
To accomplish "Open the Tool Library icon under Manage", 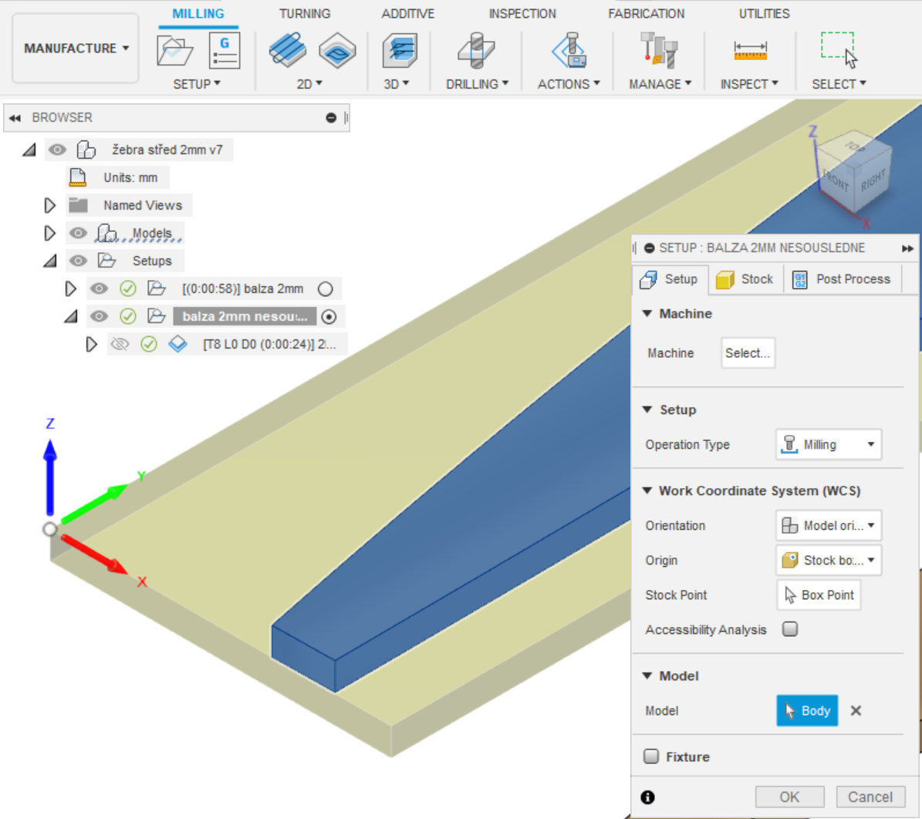I will [x=659, y=51].
